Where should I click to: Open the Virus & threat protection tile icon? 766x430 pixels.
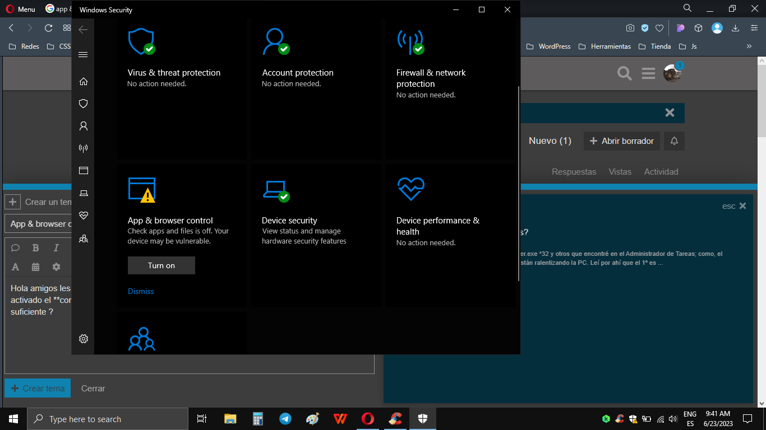(141, 41)
